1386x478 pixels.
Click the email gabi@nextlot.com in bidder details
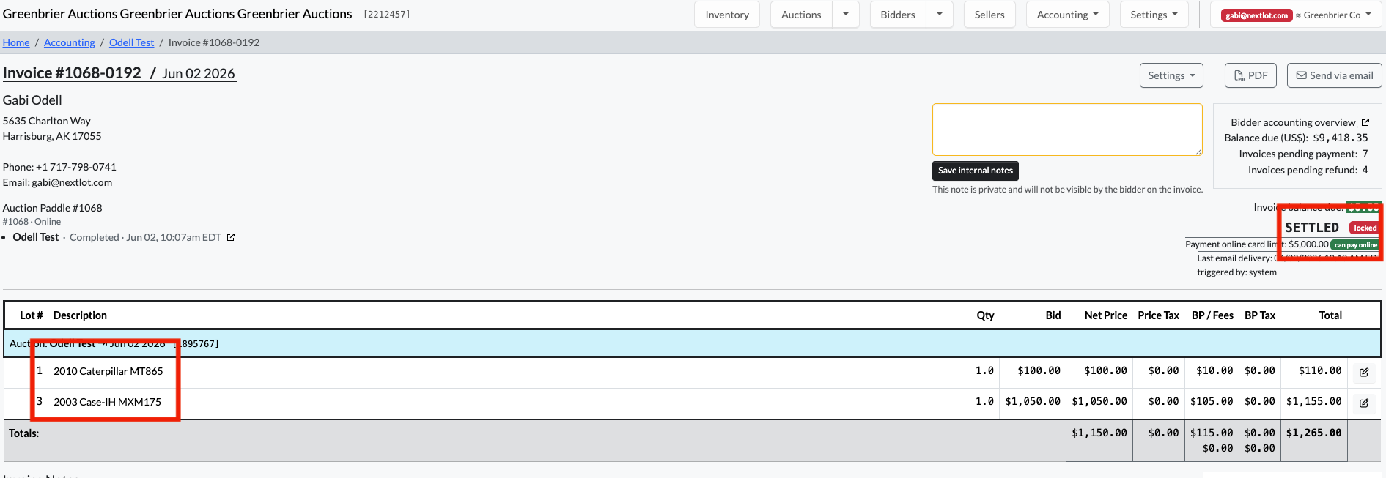[x=72, y=182]
